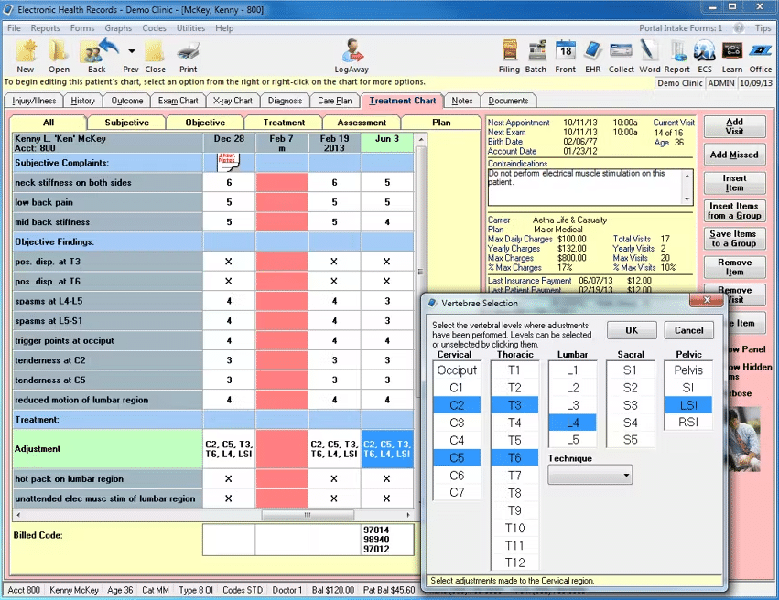Image resolution: width=779 pixels, height=600 pixels.
Task: Click the Add Missed button
Action: pyautogui.click(x=734, y=155)
